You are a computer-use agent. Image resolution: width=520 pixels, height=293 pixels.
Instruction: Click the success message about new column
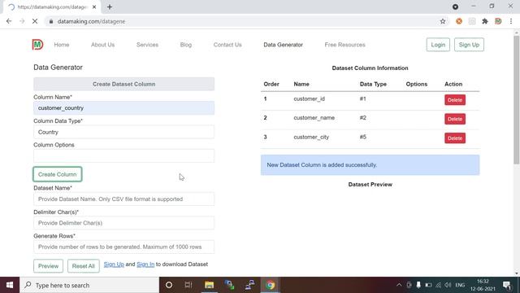[370, 164]
